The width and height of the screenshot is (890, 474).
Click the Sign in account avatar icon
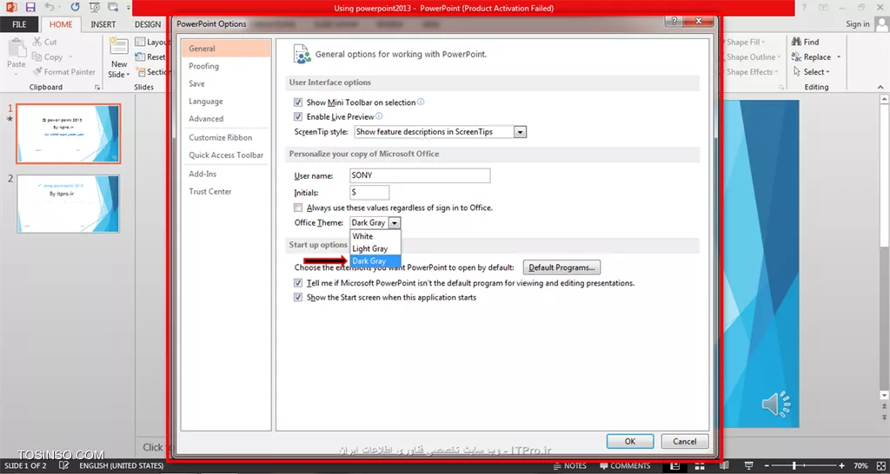(881, 23)
